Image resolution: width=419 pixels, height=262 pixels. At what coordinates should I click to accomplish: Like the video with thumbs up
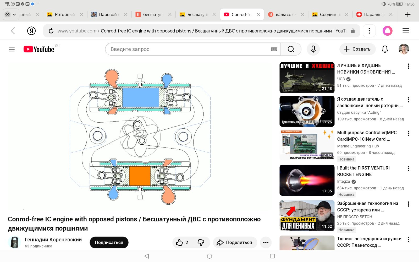point(183,242)
